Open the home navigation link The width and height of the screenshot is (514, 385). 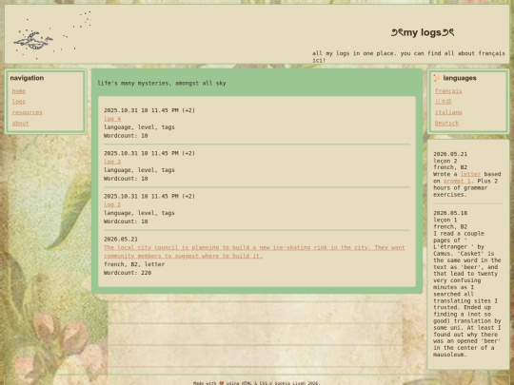pos(19,91)
